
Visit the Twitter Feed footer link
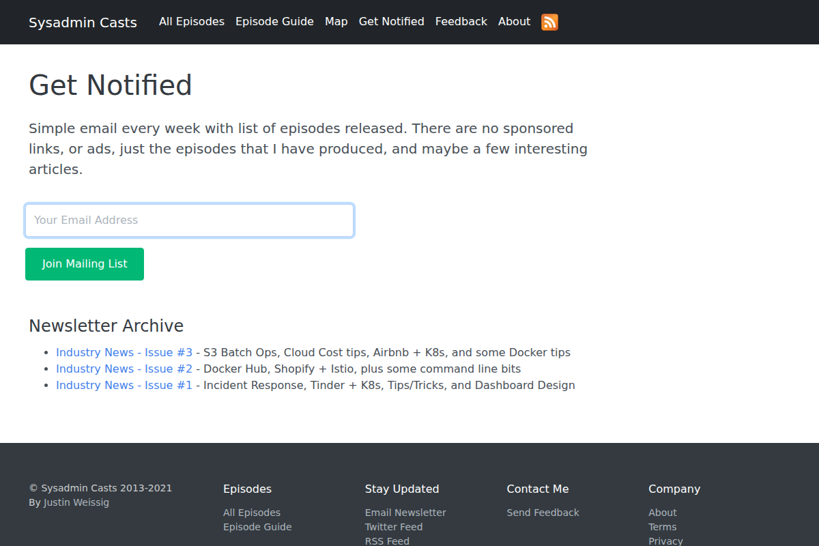coord(394,527)
